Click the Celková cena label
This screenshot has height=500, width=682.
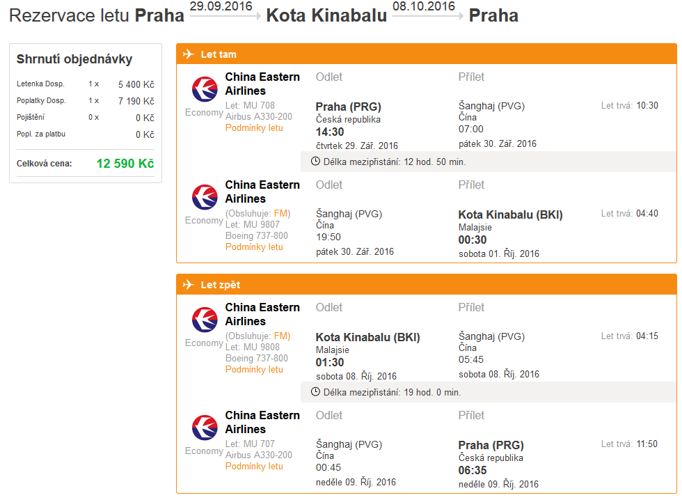45,164
